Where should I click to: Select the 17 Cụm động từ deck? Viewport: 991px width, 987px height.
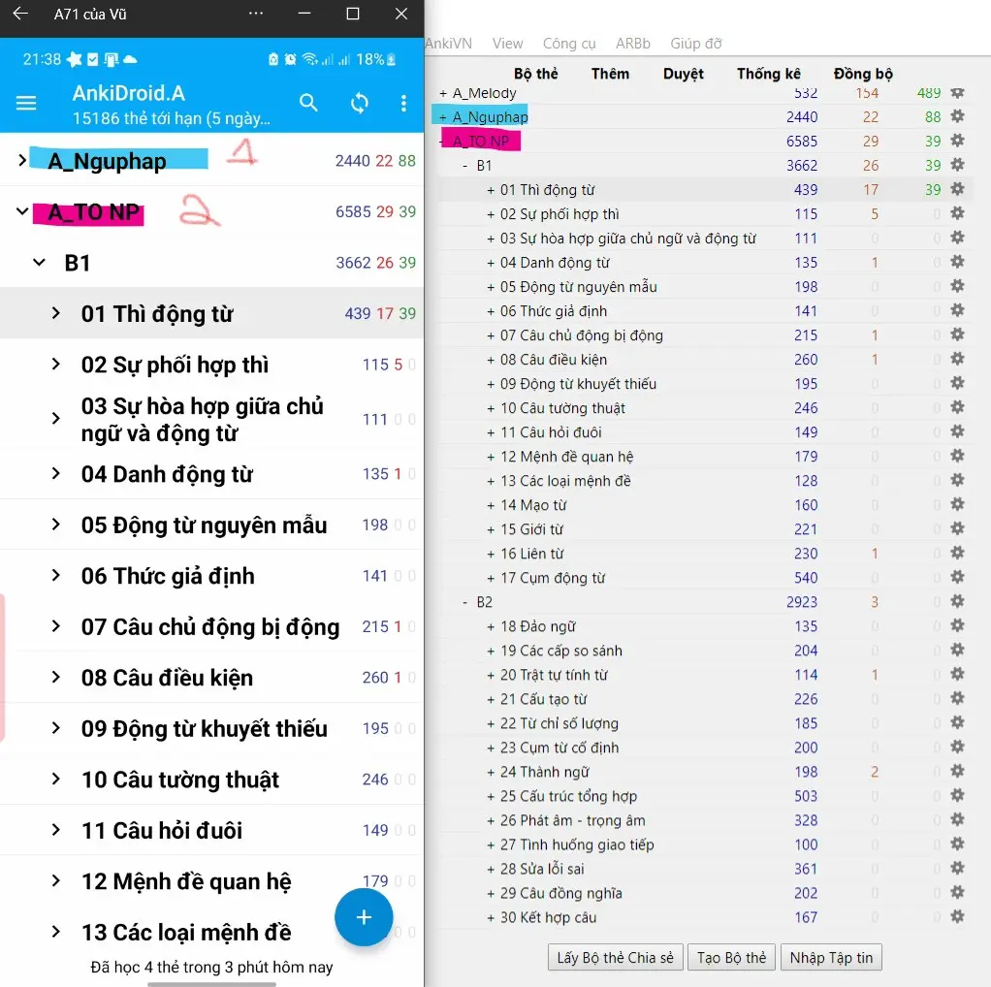[x=552, y=578]
